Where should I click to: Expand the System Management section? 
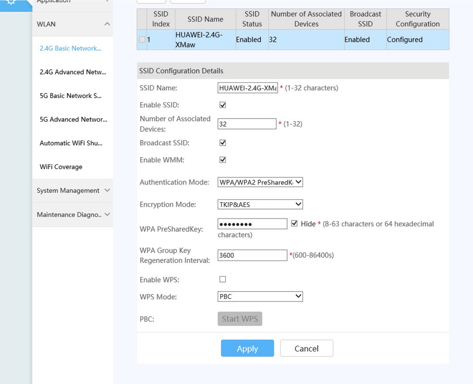pos(107,190)
